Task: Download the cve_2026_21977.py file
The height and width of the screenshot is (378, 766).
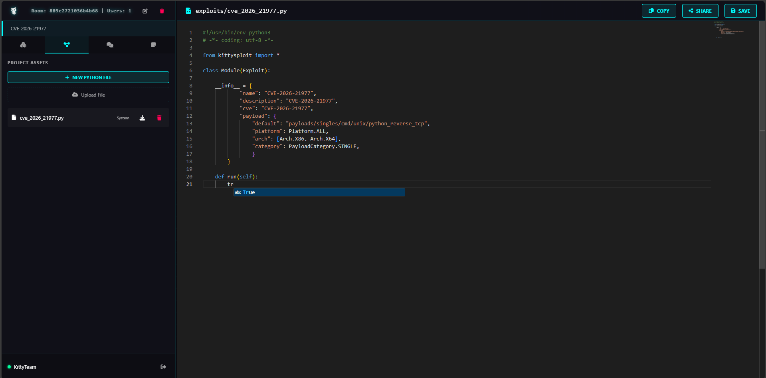Action: [x=142, y=118]
